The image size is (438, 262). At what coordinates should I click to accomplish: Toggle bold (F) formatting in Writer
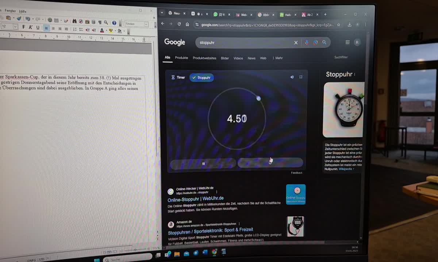click(x=24, y=27)
